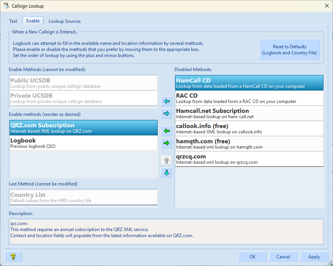Screen dimensions: 333x266
Task: Open help with yellow question mark icon
Action: point(13,256)
